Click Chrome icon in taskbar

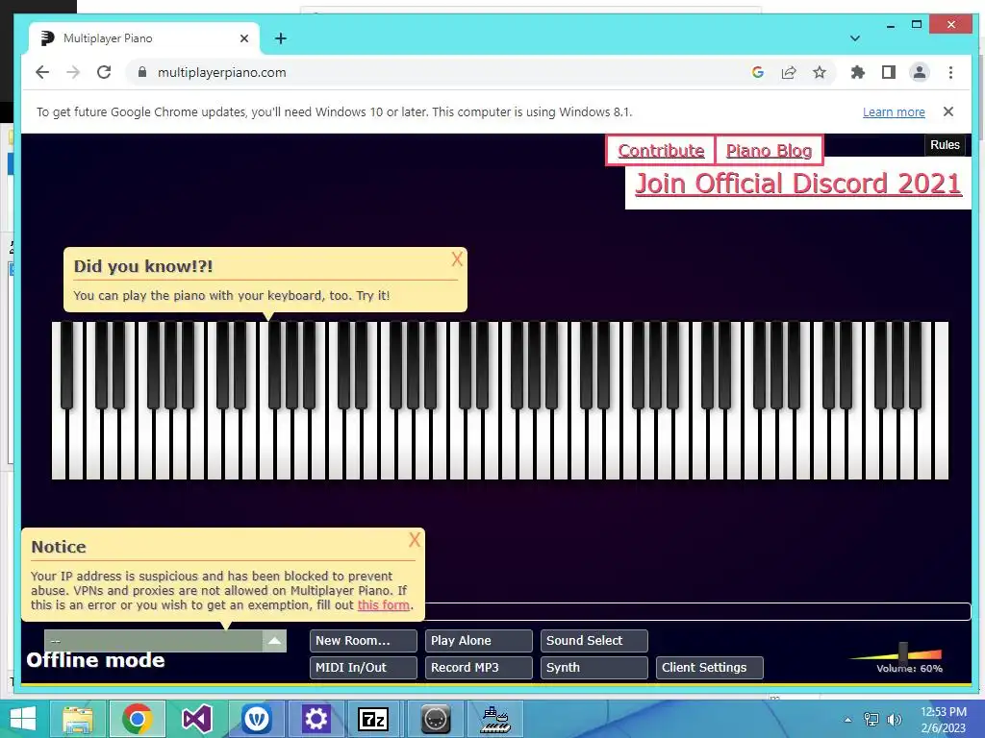pos(138,719)
